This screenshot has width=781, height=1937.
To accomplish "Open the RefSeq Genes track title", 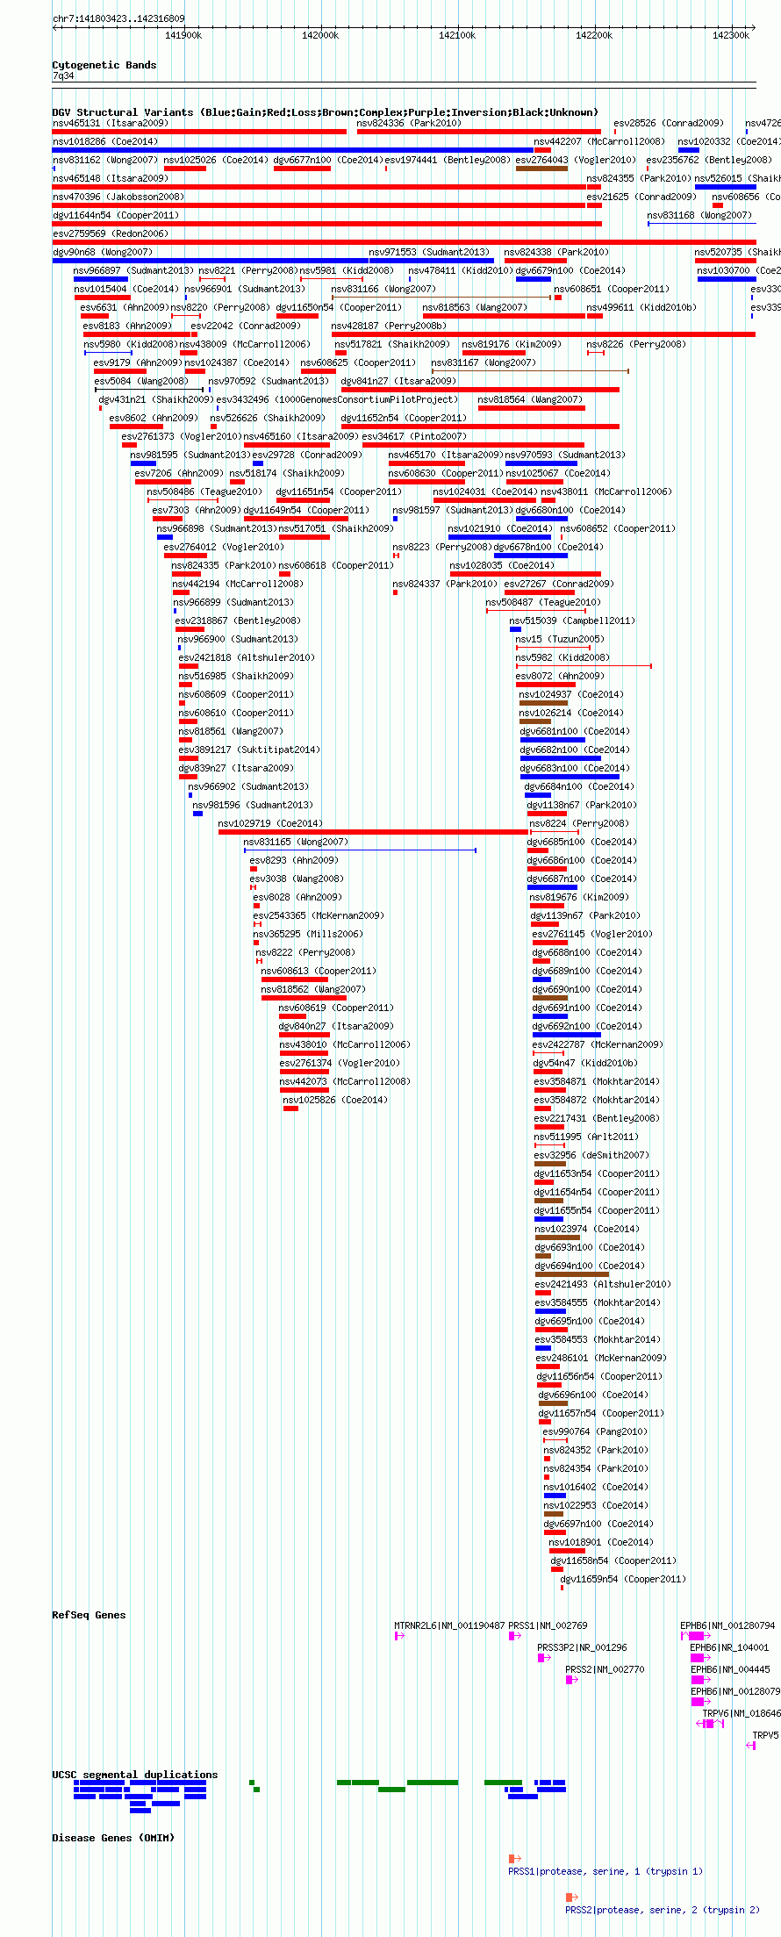I will 89,1615.
